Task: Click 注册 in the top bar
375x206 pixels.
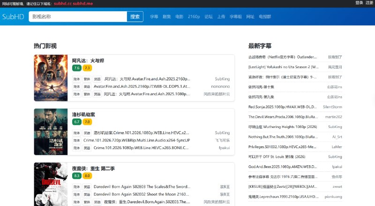Action: pos(369,3)
